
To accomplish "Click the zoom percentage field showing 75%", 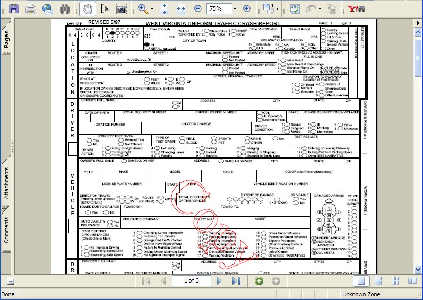I will [x=219, y=8].
